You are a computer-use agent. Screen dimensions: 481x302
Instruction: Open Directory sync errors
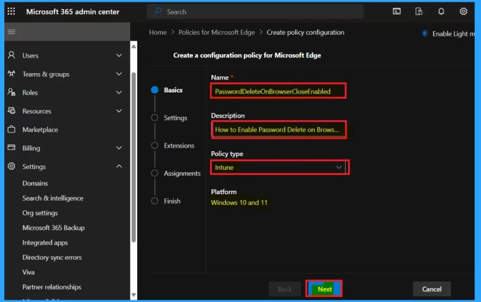point(52,257)
